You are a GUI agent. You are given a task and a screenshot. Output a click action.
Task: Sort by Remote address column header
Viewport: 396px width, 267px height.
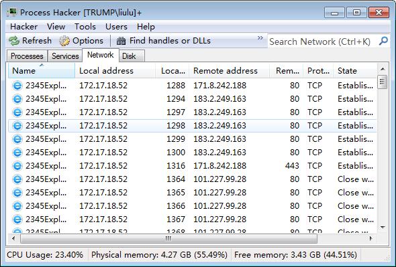pos(230,70)
